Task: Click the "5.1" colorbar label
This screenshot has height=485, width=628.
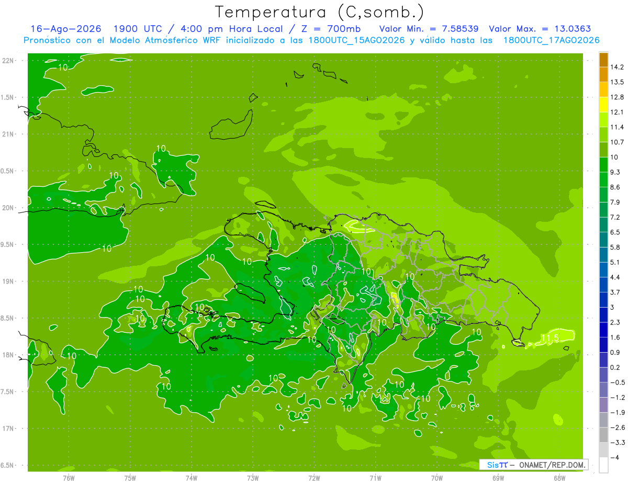Action: click(615, 262)
